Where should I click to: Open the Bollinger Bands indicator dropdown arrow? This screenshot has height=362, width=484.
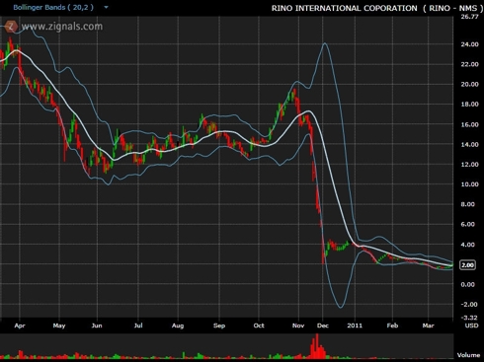pos(106,7)
